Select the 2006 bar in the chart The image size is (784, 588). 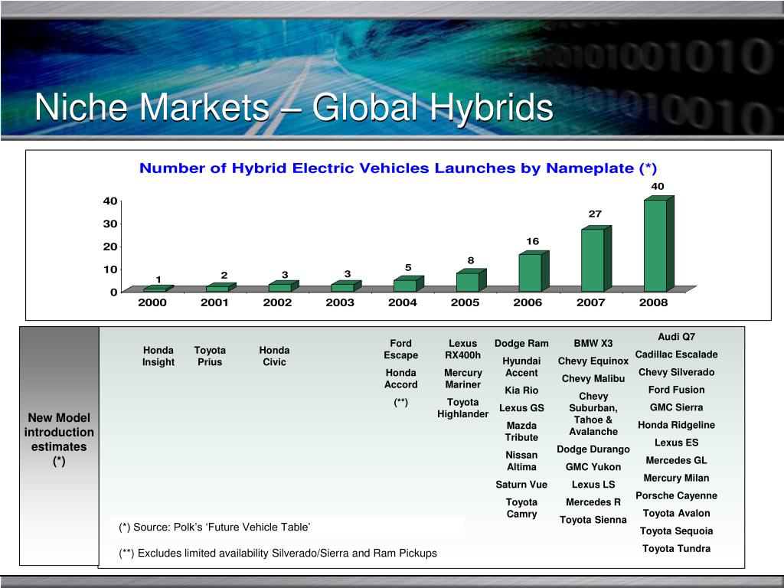click(x=534, y=271)
